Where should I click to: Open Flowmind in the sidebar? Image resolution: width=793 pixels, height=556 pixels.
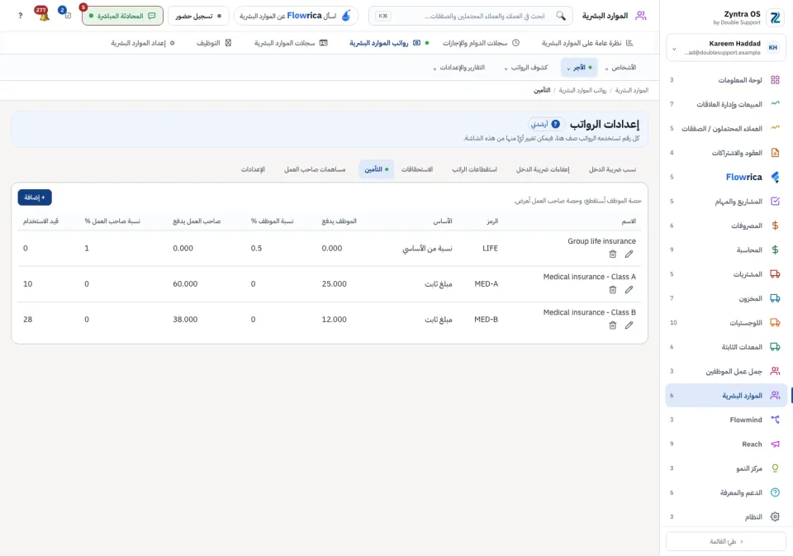pos(726,420)
